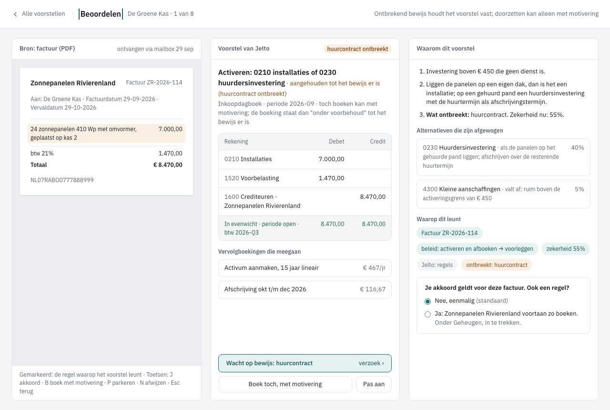Click the 'Debet' column header
This screenshot has width=610, height=410.
336,142
